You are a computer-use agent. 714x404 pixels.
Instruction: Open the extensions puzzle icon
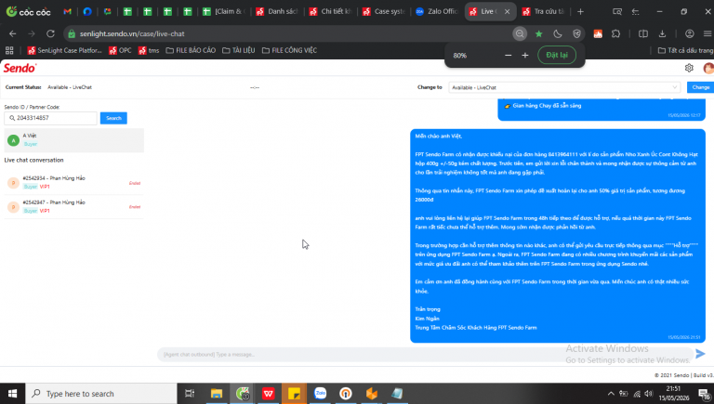pos(615,33)
